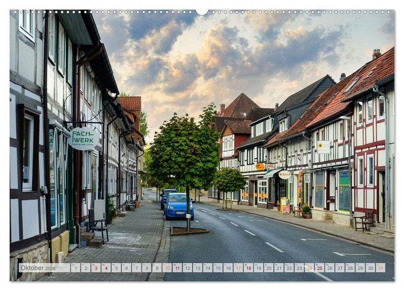Click the white oval shop sign
Screen dimensions: 404x291
[284, 174]
